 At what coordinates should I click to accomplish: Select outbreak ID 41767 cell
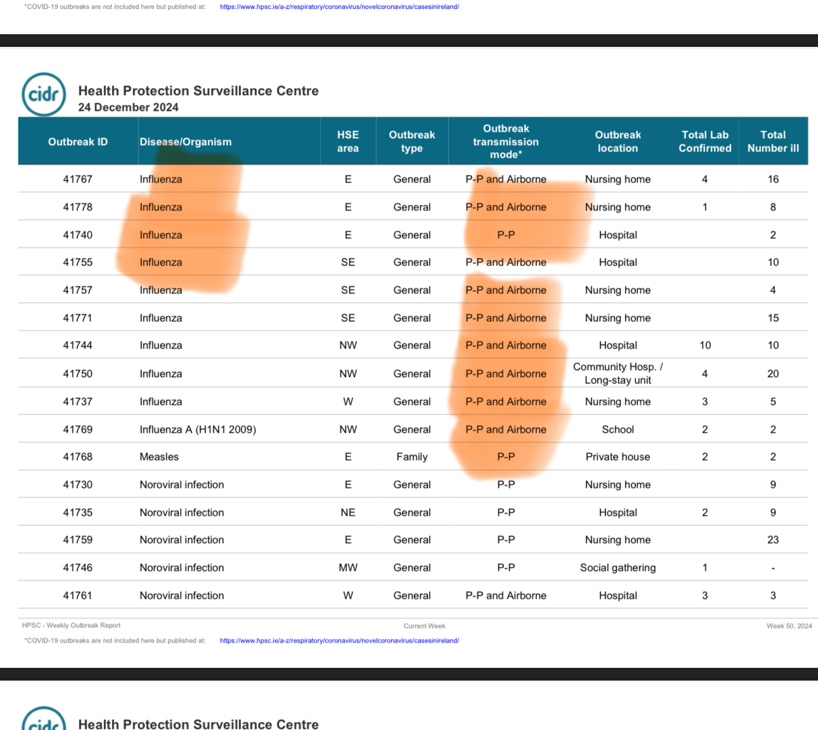[78, 179]
